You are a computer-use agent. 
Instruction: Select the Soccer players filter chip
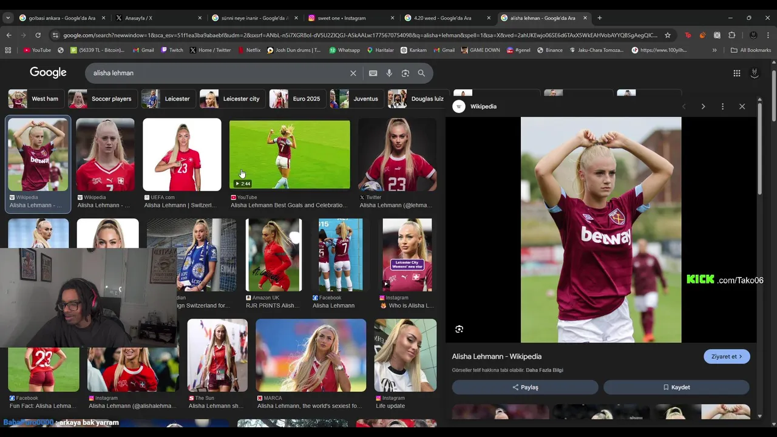tap(102, 99)
